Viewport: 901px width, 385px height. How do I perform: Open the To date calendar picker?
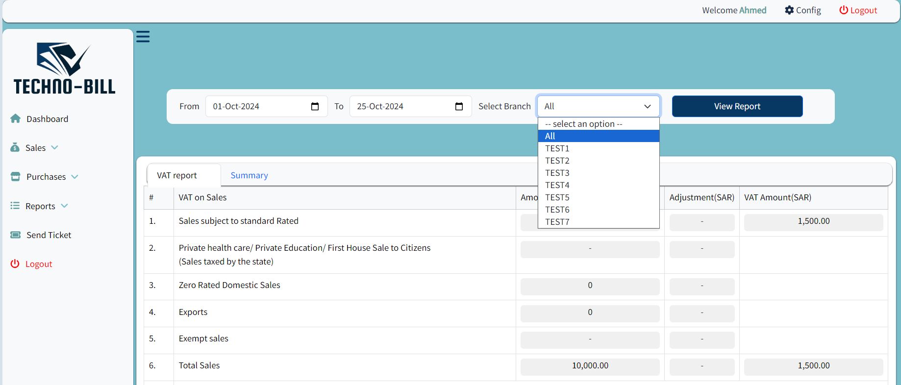pos(459,106)
